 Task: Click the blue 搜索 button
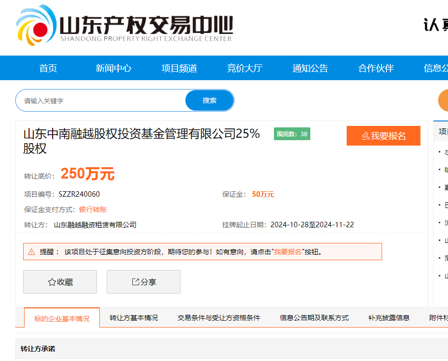(209, 101)
